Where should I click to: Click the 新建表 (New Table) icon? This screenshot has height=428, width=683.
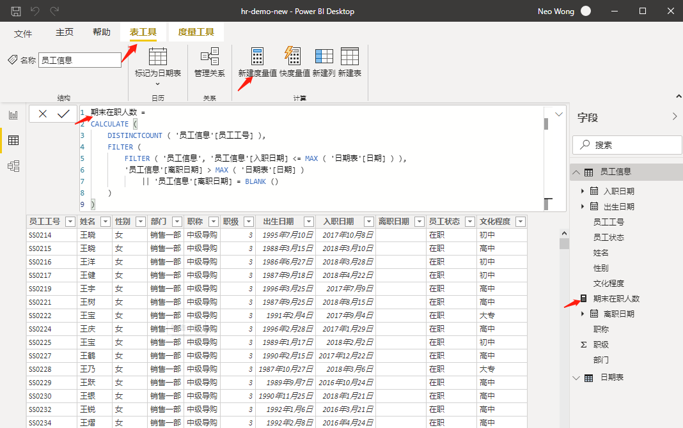tap(349, 57)
